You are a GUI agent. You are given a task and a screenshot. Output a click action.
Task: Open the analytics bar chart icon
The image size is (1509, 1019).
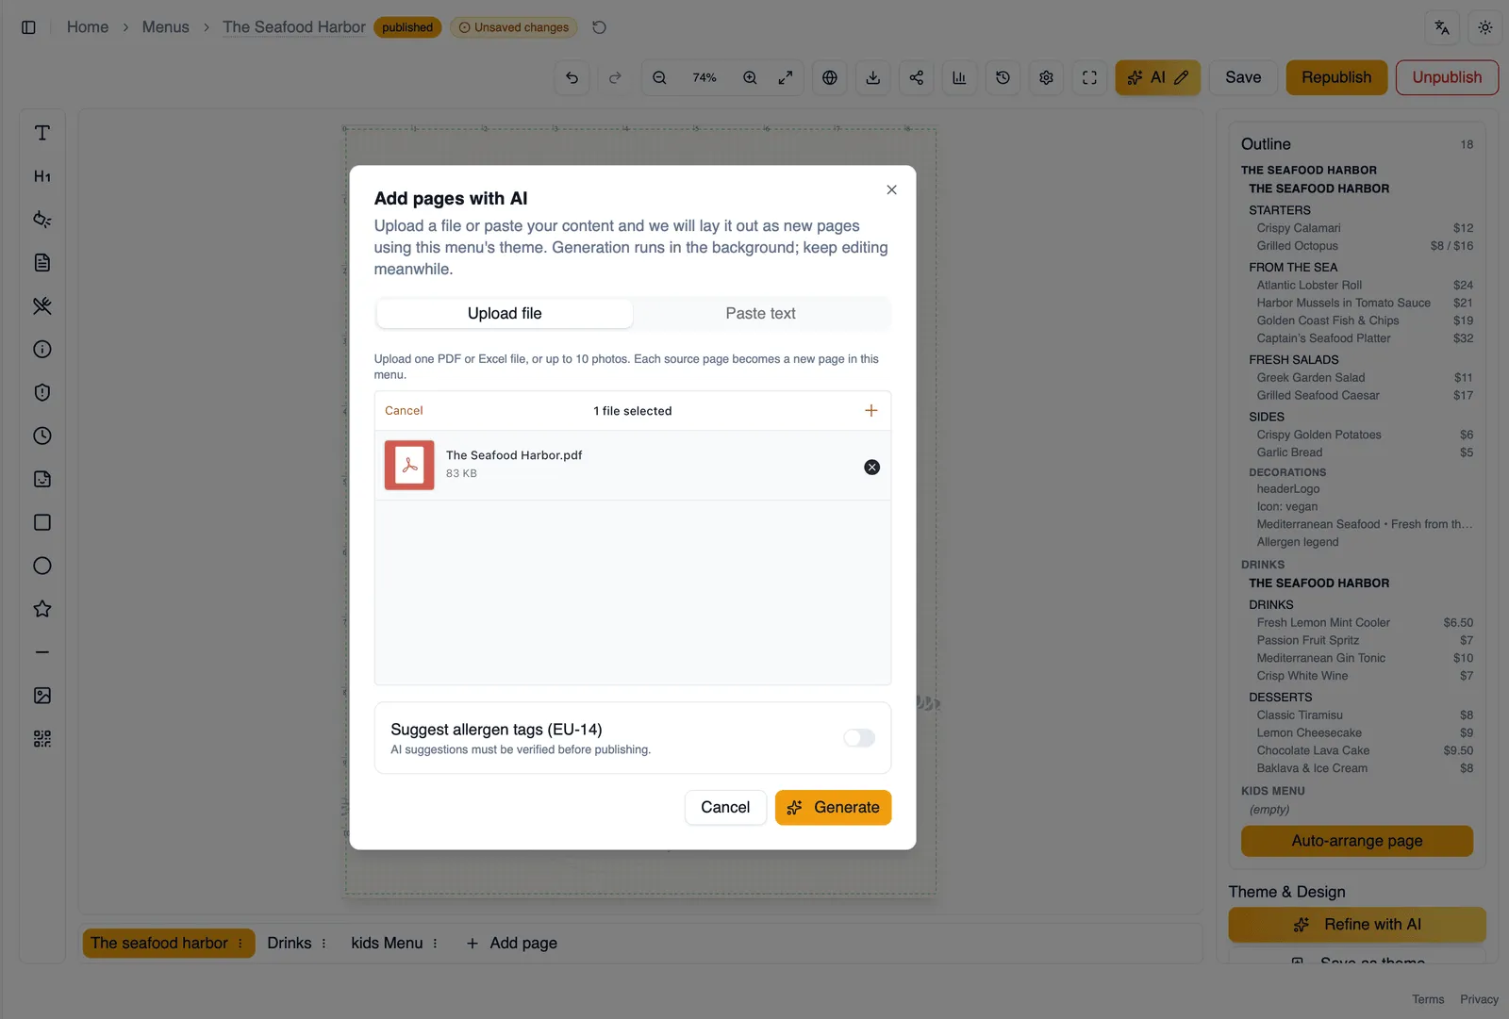point(959,77)
